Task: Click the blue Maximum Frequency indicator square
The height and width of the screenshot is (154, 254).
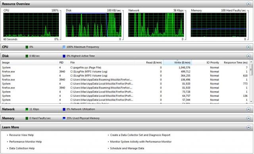Action: point(64,47)
